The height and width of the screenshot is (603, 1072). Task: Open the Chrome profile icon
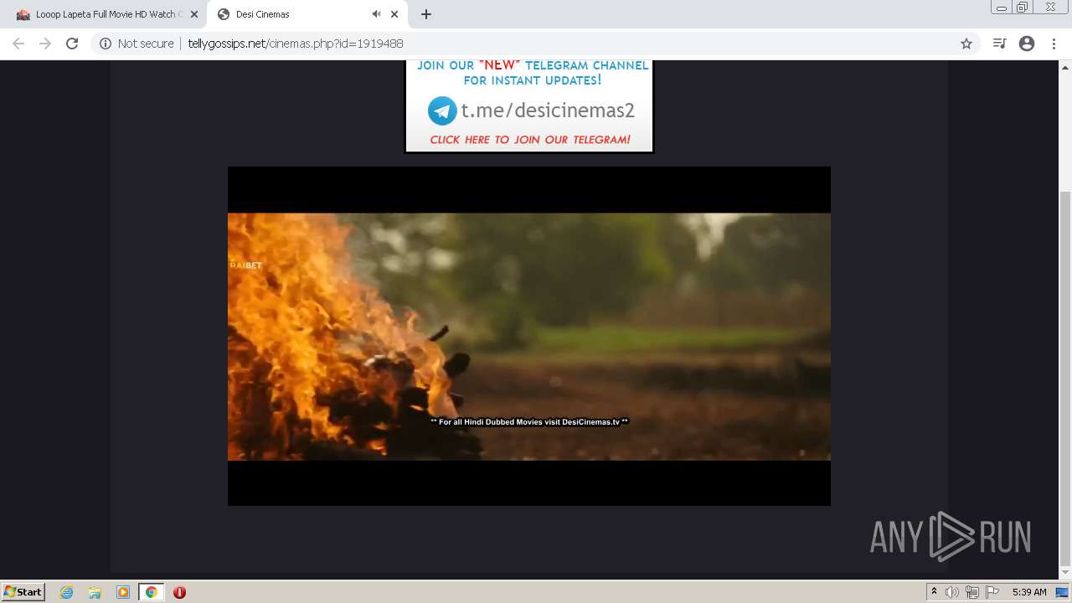point(1027,44)
